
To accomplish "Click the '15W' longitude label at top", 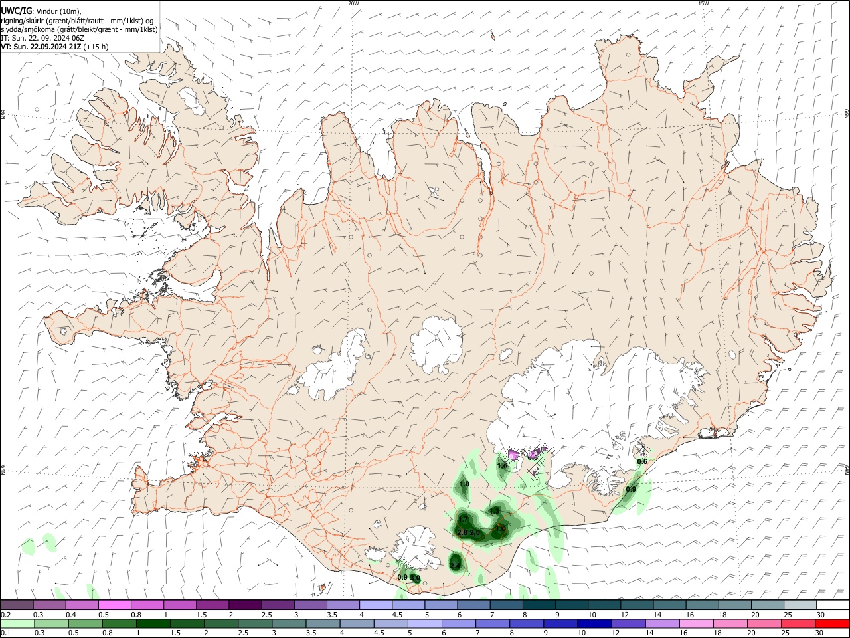I will pyautogui.click(x=703, y=3).
